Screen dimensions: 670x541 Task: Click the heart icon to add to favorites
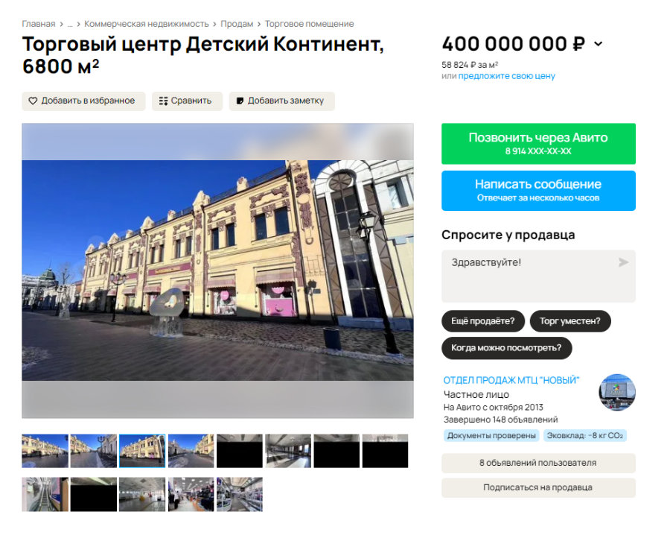(x=33, y=101)
